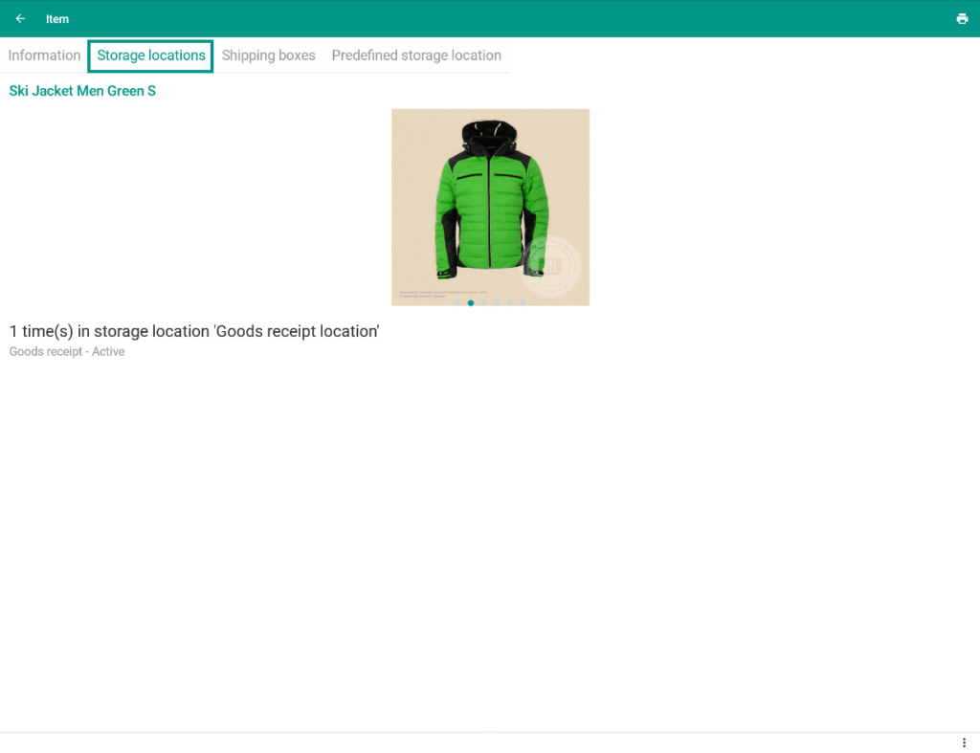Select the last image carousel dot
The width and height of the screenshot is (980, 753).
click(523, 303)
